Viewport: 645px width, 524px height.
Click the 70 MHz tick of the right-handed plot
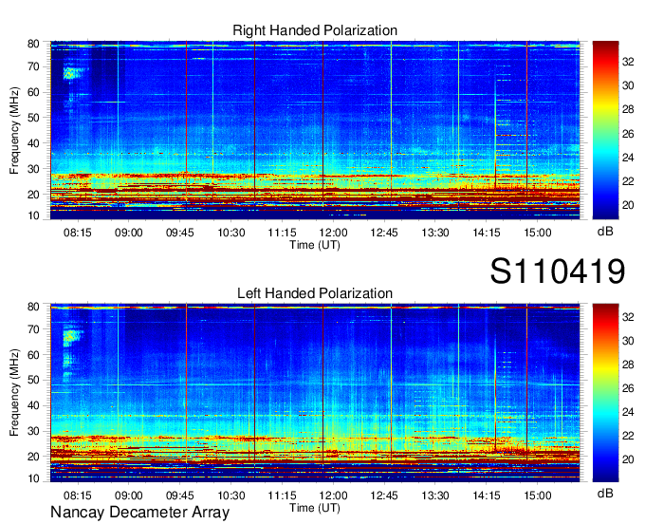coord(33,66)
